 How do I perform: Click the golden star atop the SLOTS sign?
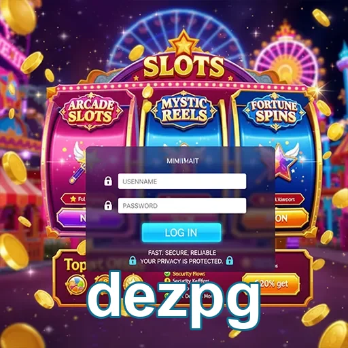point(184,44)
